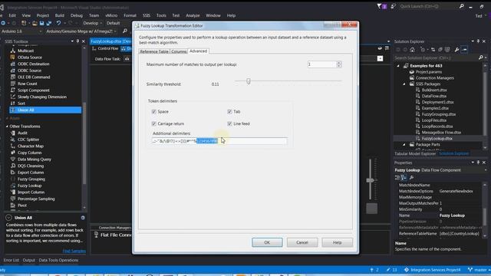Click the Save icon in Visual Studio toolbar

click(41, 23)
